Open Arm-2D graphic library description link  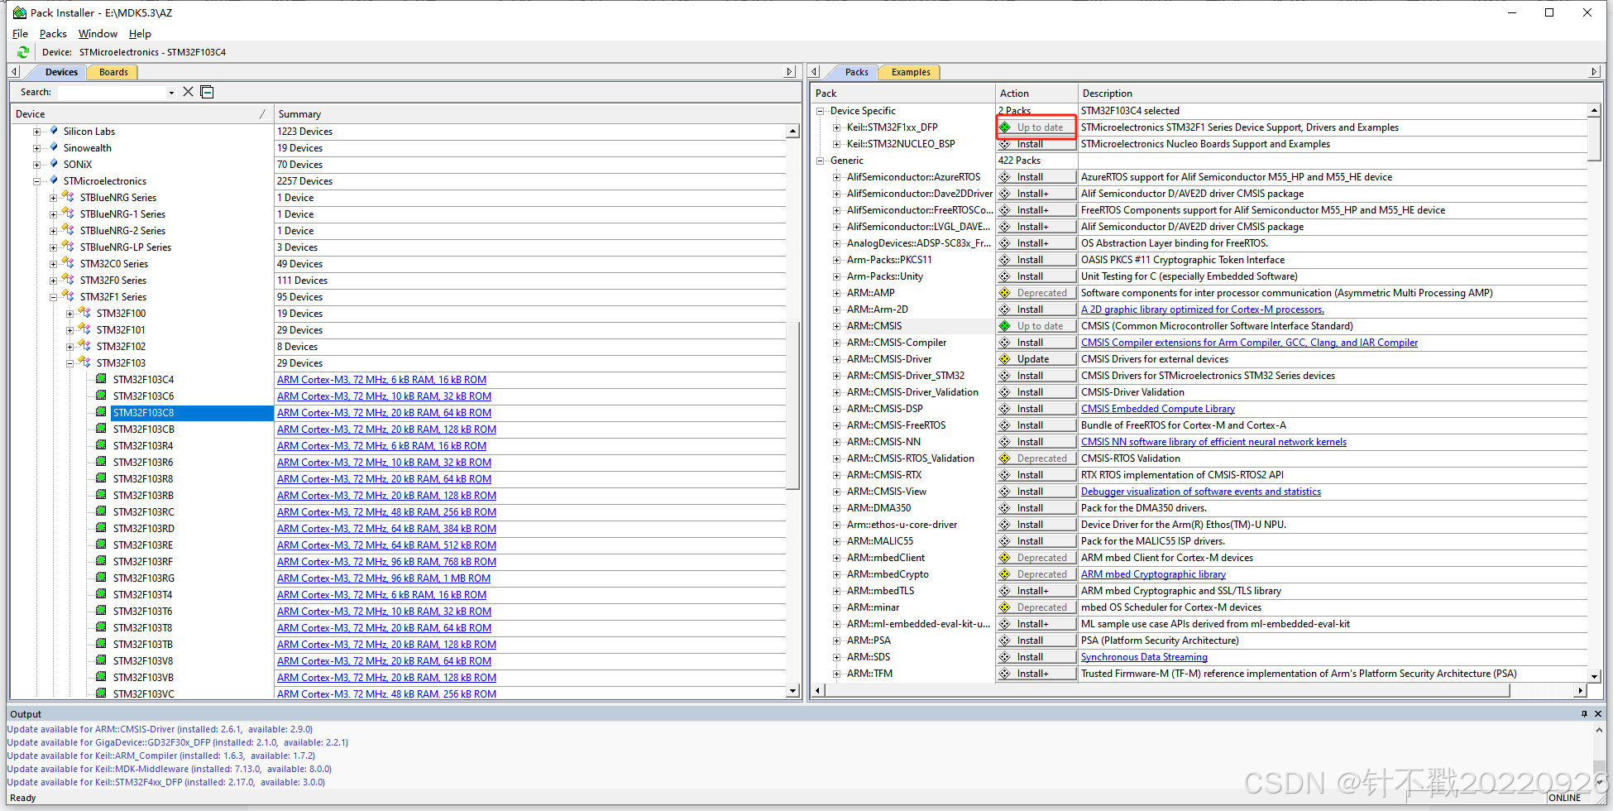[x=1202, y=310]
